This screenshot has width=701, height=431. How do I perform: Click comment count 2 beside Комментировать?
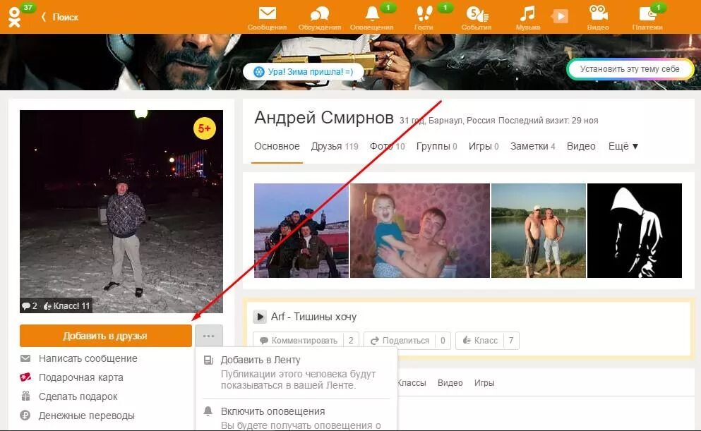[x=351, y=340]
